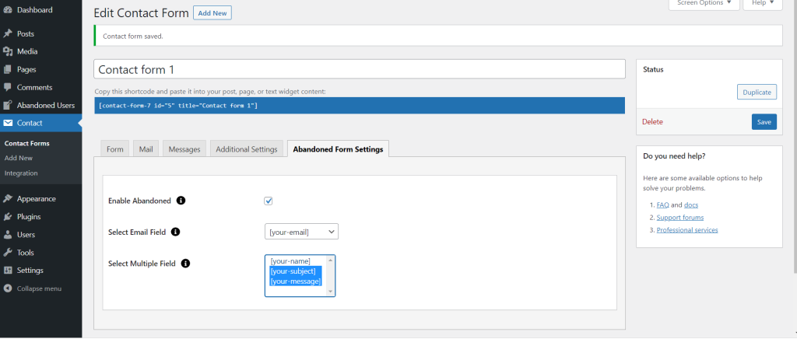Viewport: 797px width, 339px height.
Task: Click the blue Save button
Action: 764,122
